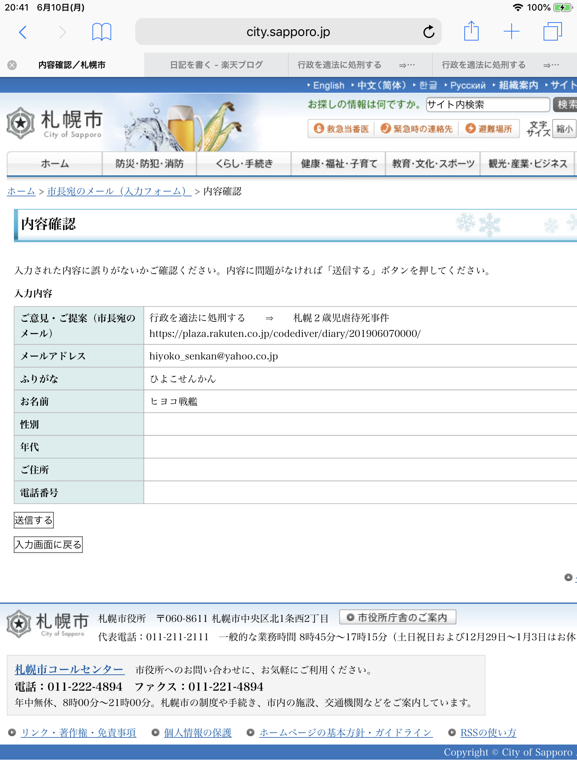Open 救急当番医 emergency doctor button

click(x=341, y=129)
